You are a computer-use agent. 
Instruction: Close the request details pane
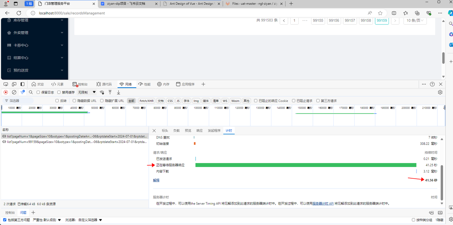(154, 131)
